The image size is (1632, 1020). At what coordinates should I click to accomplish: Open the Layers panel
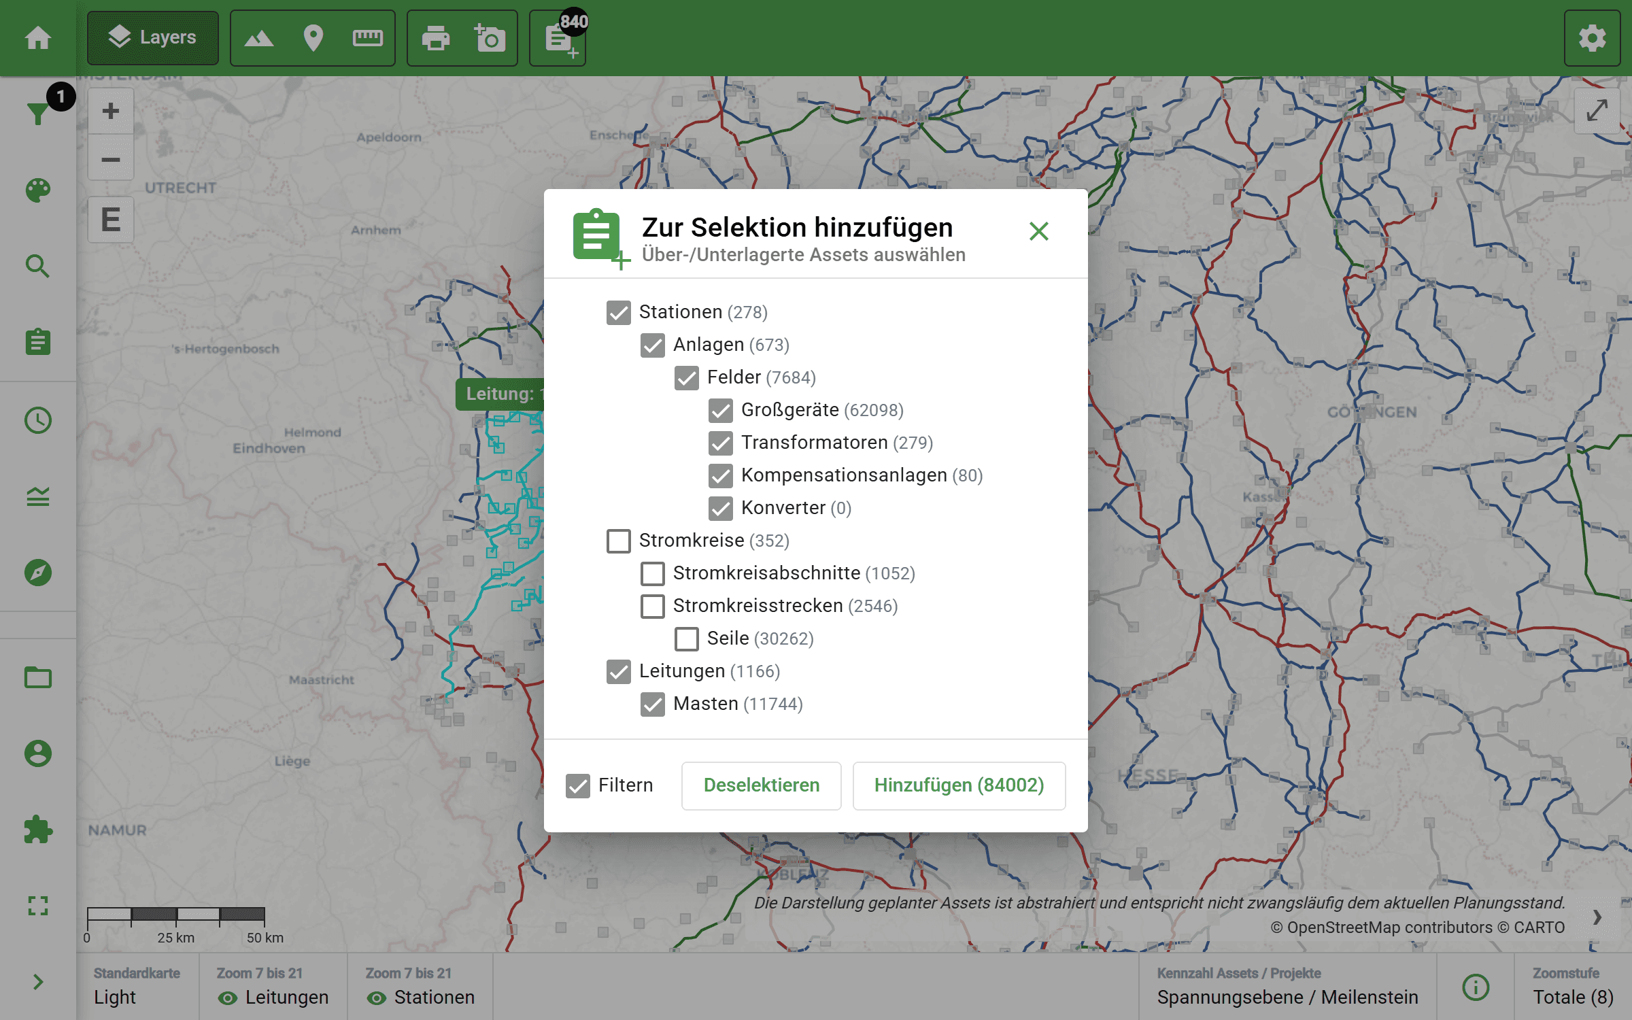click(152, 38)
